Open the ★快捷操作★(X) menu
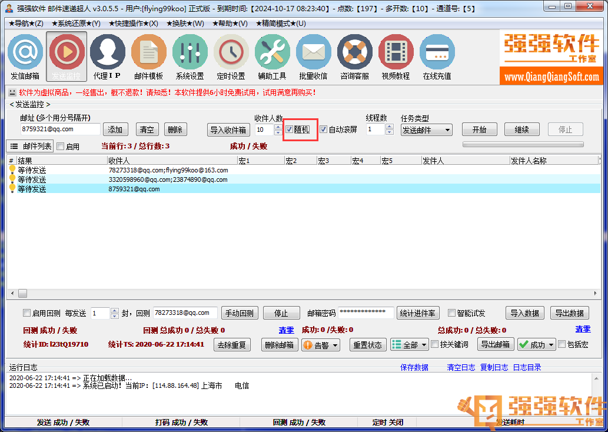 pos(134,24)
